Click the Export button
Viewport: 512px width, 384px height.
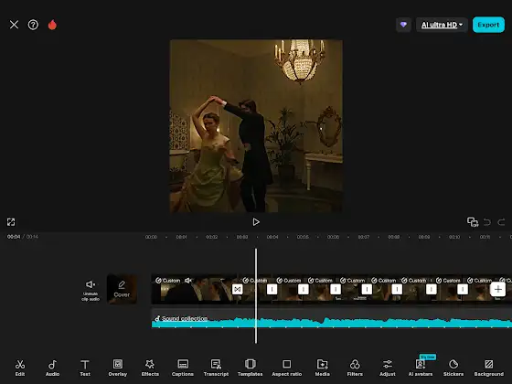pos(488,25)
